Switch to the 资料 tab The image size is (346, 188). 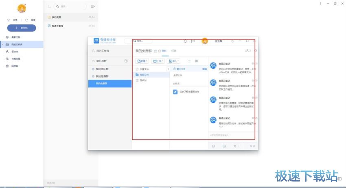pyautogui.click(x=164, y=51)
